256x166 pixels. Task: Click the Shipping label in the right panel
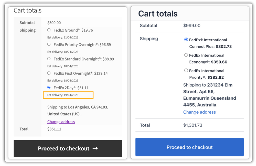pos(149,39)
